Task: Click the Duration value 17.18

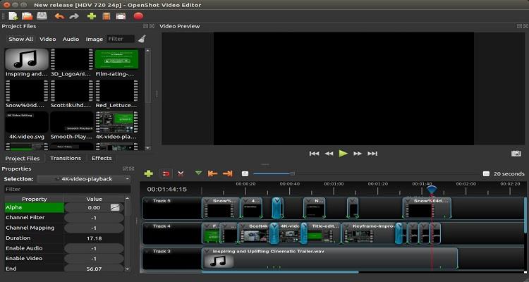Action: 94,238
